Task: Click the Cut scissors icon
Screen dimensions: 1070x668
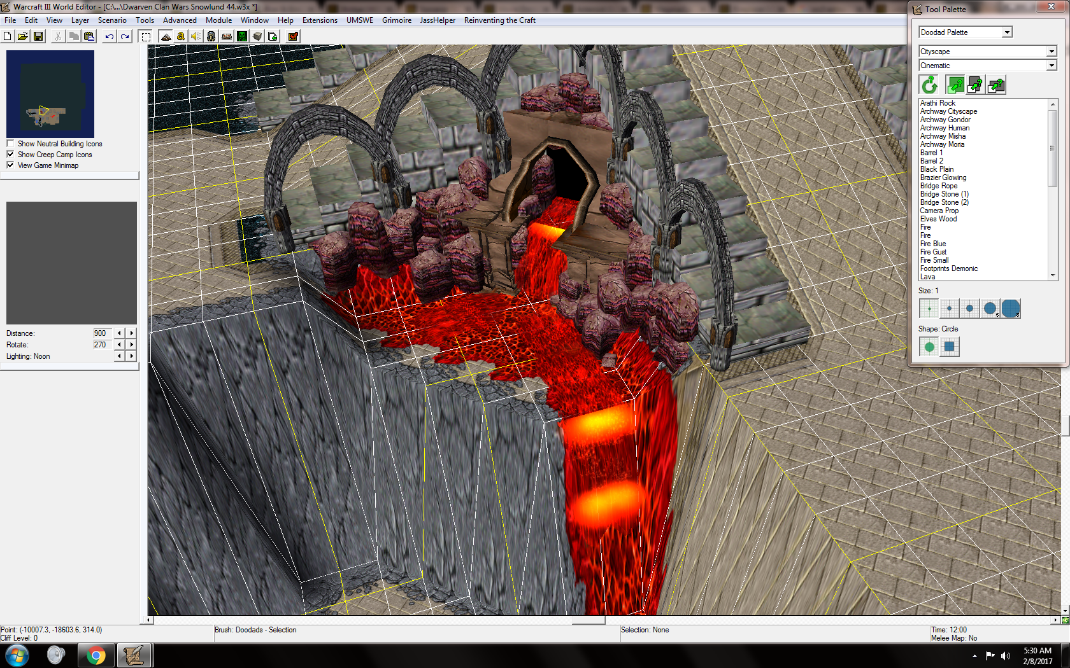Action: (58, 36)
